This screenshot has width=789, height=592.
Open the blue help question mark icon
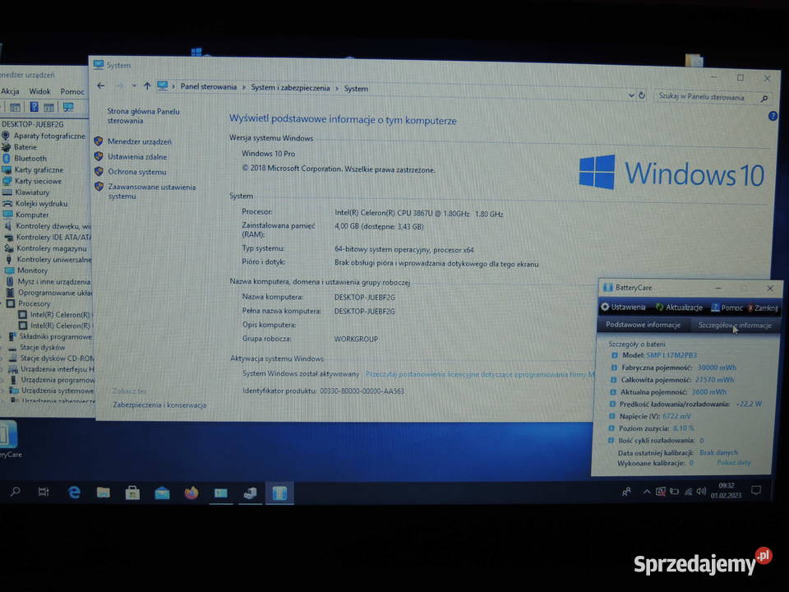tap(773, 116)
